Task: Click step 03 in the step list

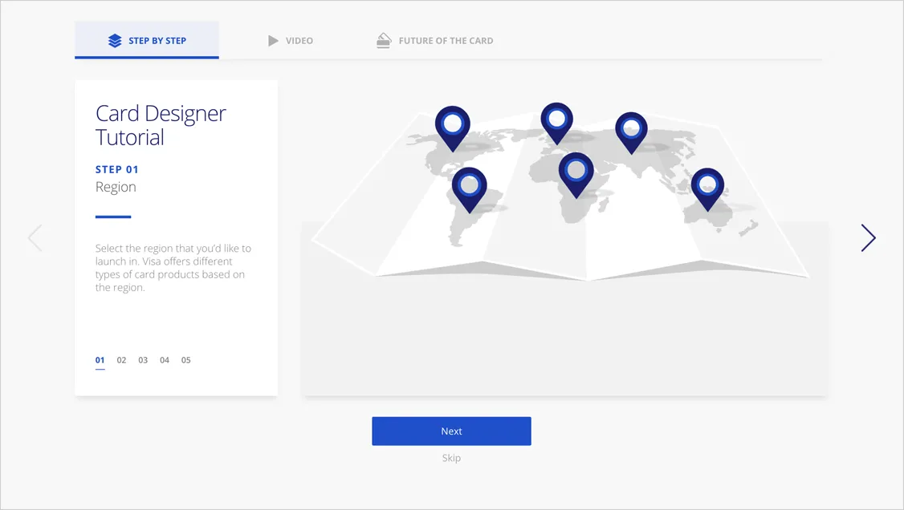Action: (x=143, y=360)
